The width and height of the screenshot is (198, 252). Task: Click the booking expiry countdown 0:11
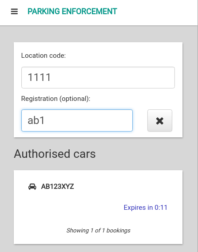pyautogui.click(x=161, y=208)
